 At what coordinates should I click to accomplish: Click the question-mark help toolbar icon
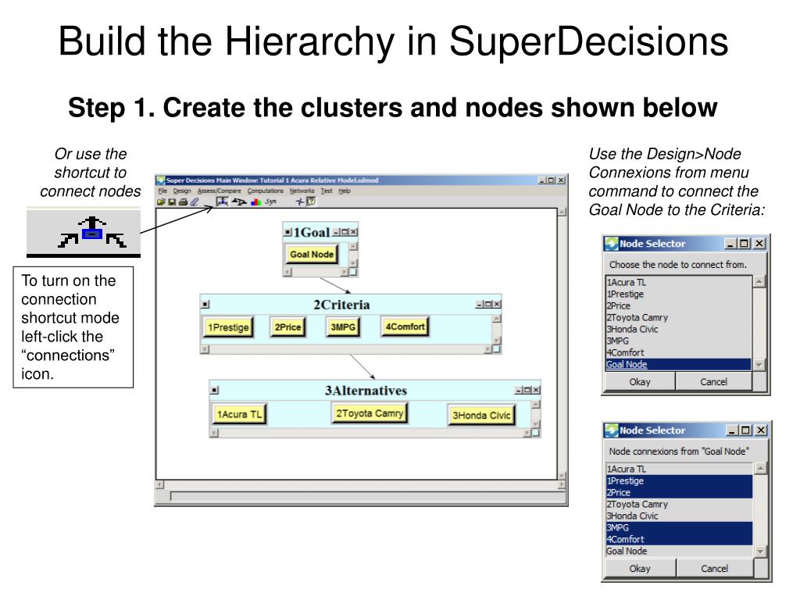(311, 202)
